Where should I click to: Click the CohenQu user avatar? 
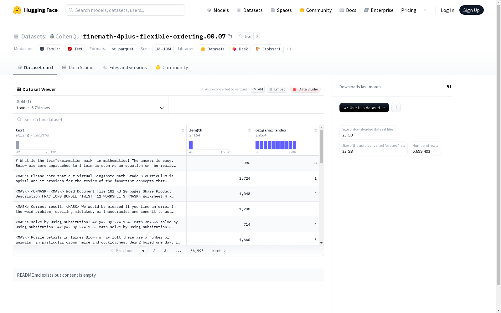52,36
